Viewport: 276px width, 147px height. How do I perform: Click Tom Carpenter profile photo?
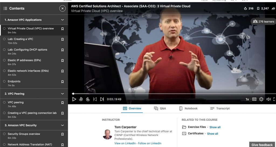107,134
